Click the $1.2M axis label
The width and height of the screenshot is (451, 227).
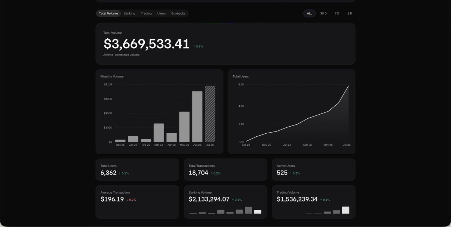[x=108, y=85]
